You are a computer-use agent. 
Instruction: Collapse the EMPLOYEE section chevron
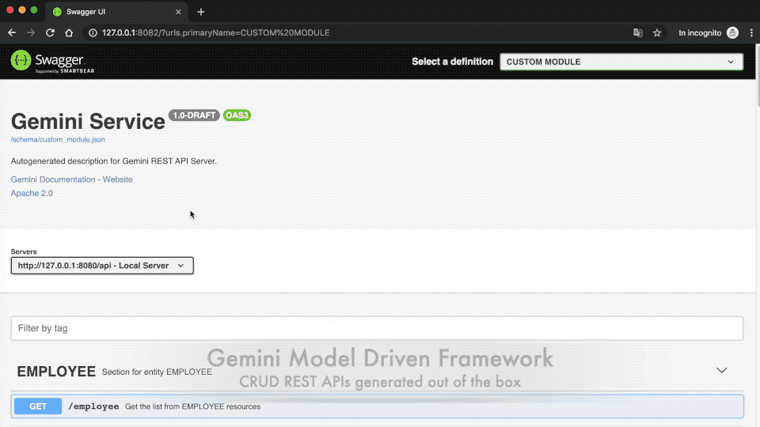(x=722, y=370)
